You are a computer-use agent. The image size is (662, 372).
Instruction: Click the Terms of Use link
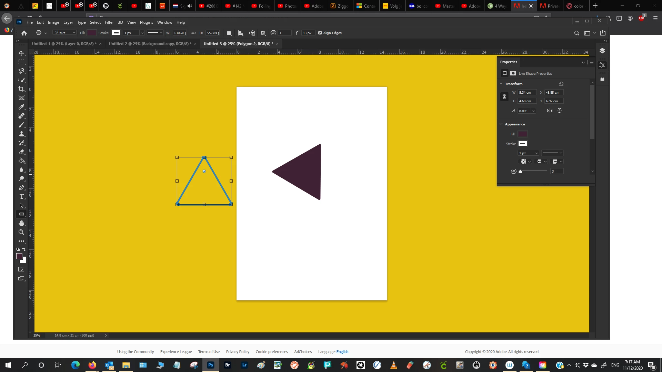pos(209,352)
